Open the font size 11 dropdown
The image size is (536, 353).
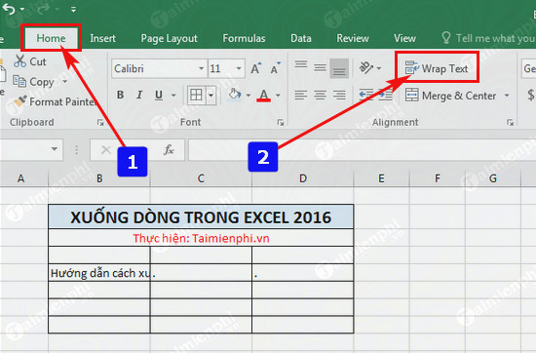[239, 68]
